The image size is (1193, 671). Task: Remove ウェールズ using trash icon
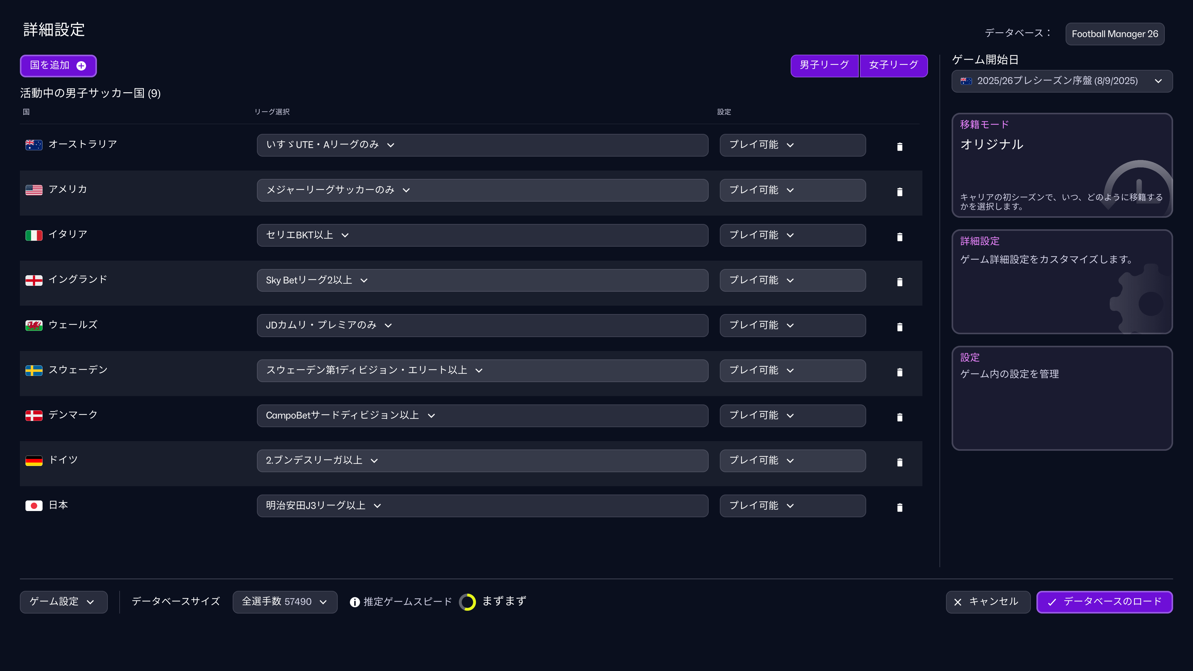point(900,326)
